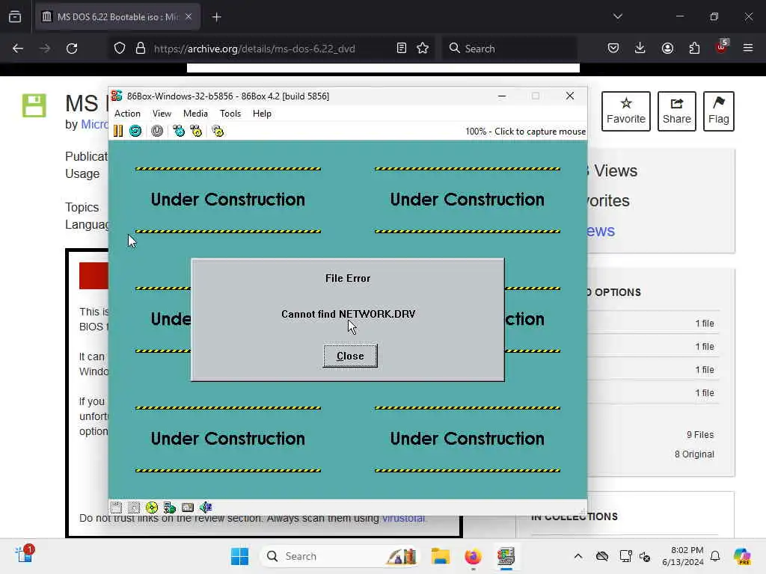Open Firefox View icon at top left

click(15, 17)
